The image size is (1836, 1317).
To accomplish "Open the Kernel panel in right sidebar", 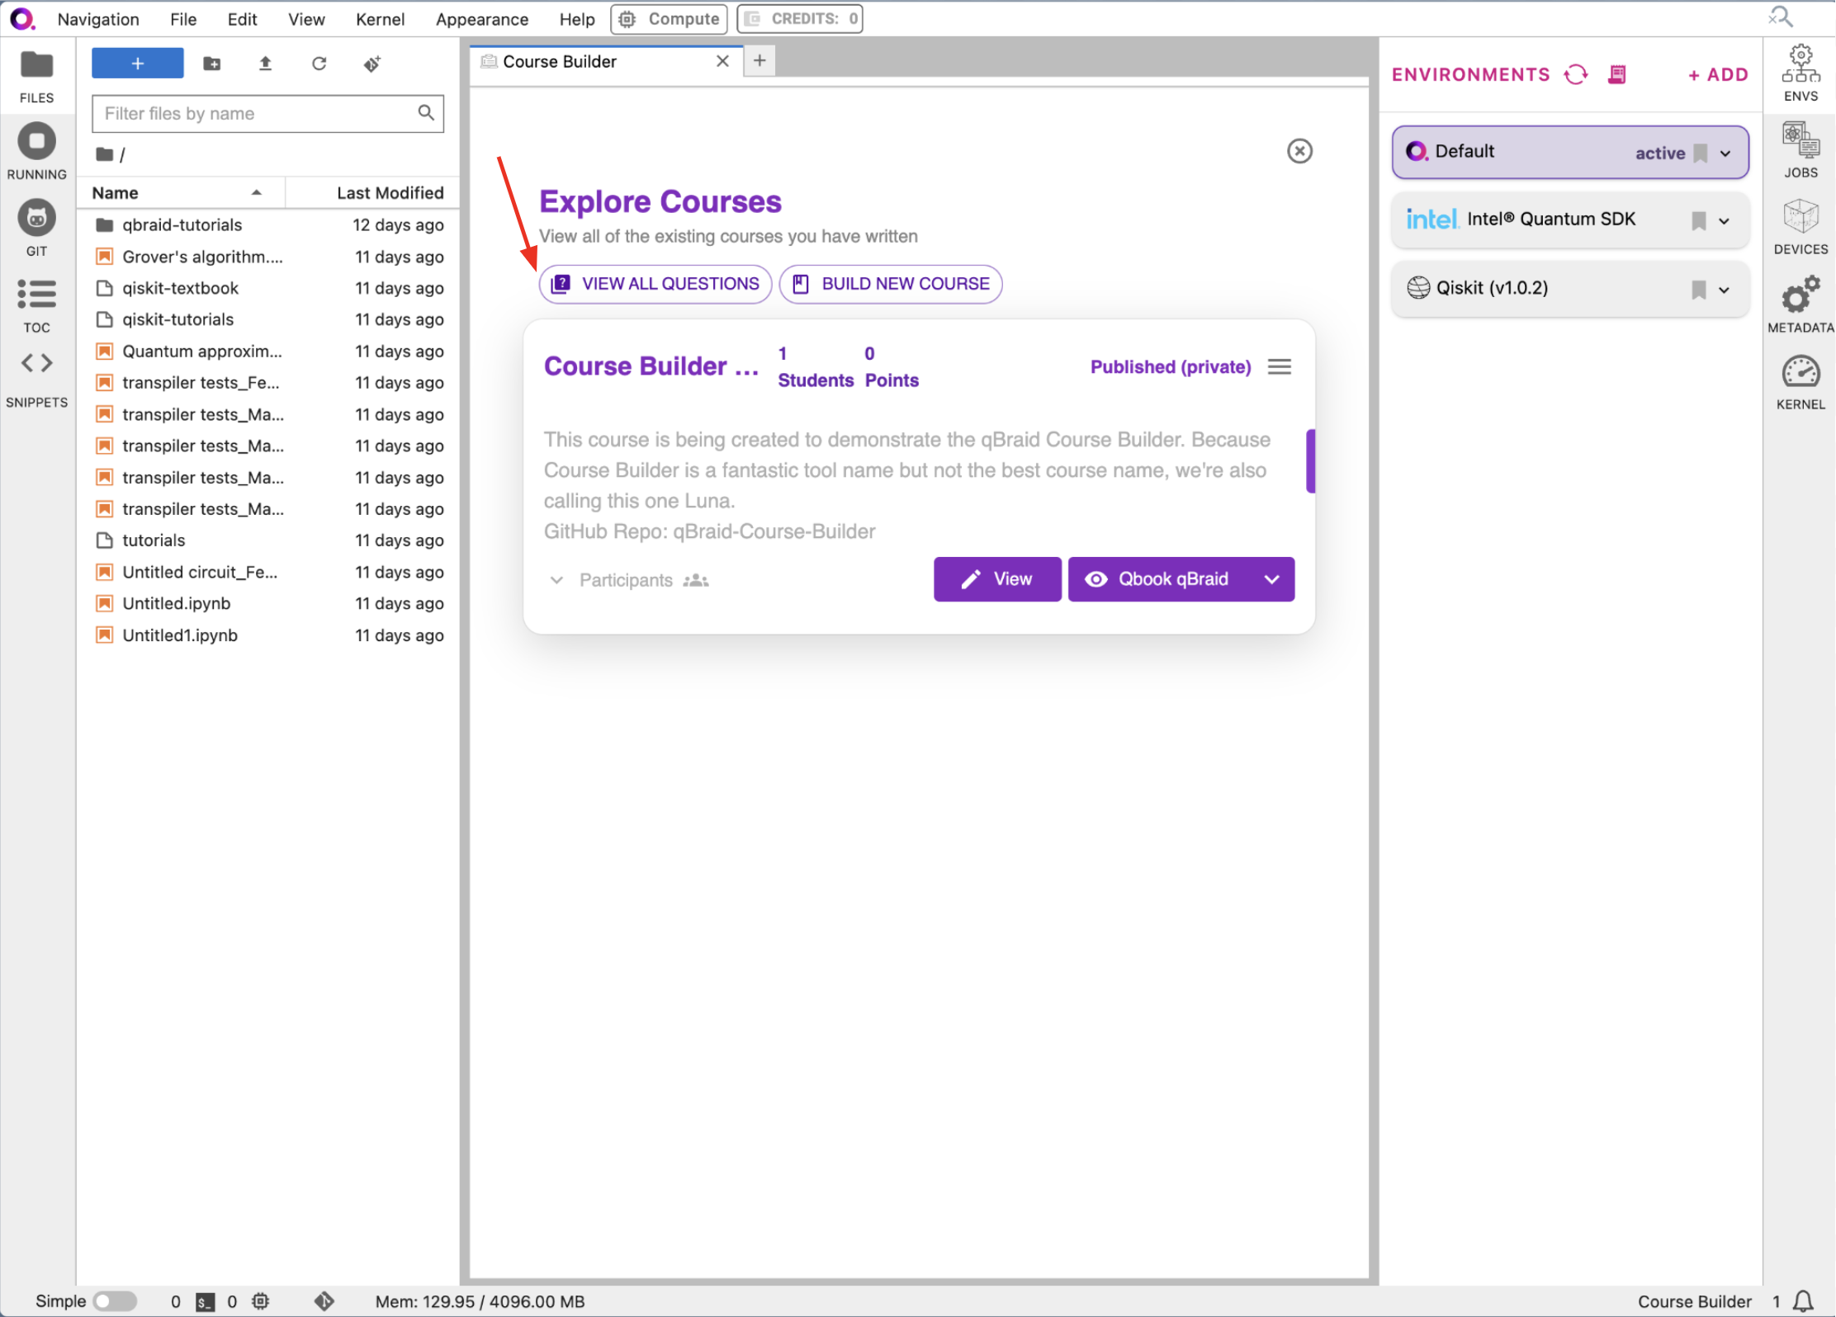I will coord(1801,382).
